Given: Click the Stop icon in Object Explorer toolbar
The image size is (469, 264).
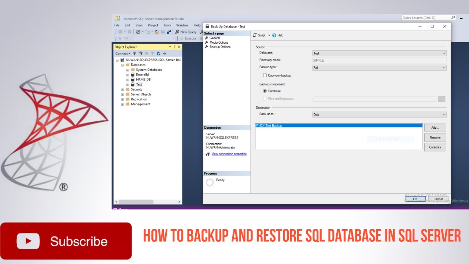Looking at the screenshot, I should 147,54.
